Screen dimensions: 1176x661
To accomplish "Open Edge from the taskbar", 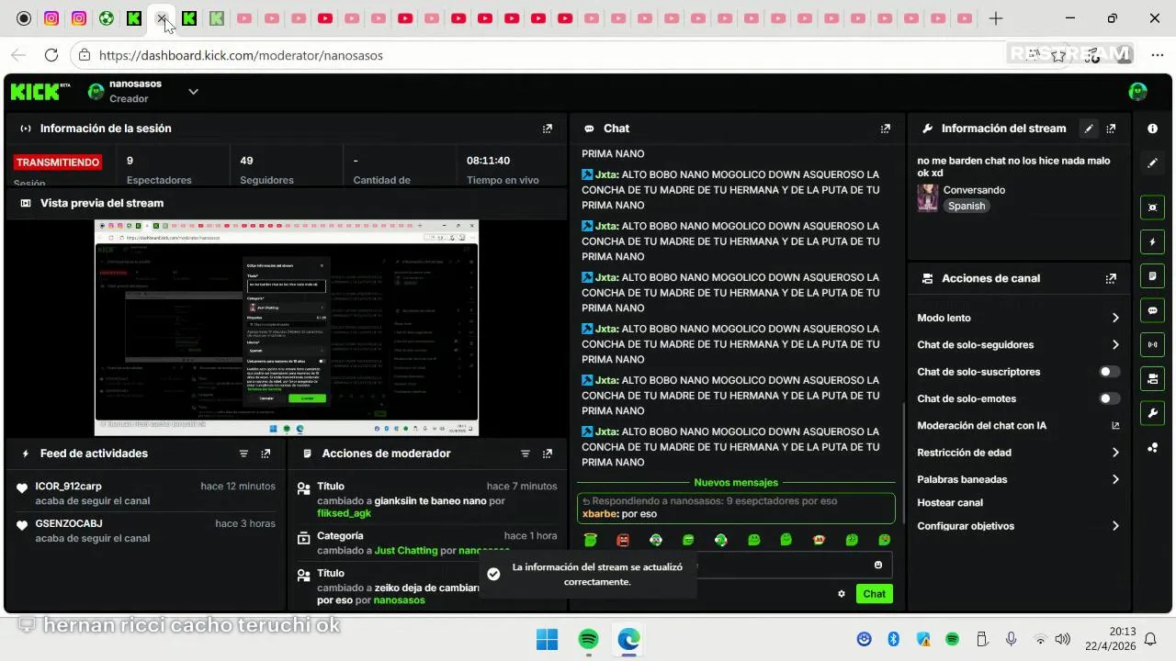I will click(x=628, y=639).
